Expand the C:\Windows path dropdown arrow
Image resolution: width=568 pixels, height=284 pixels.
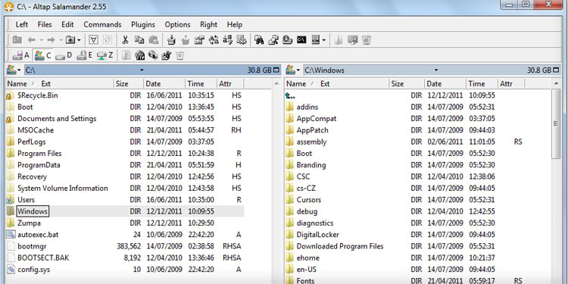(436, 70)
